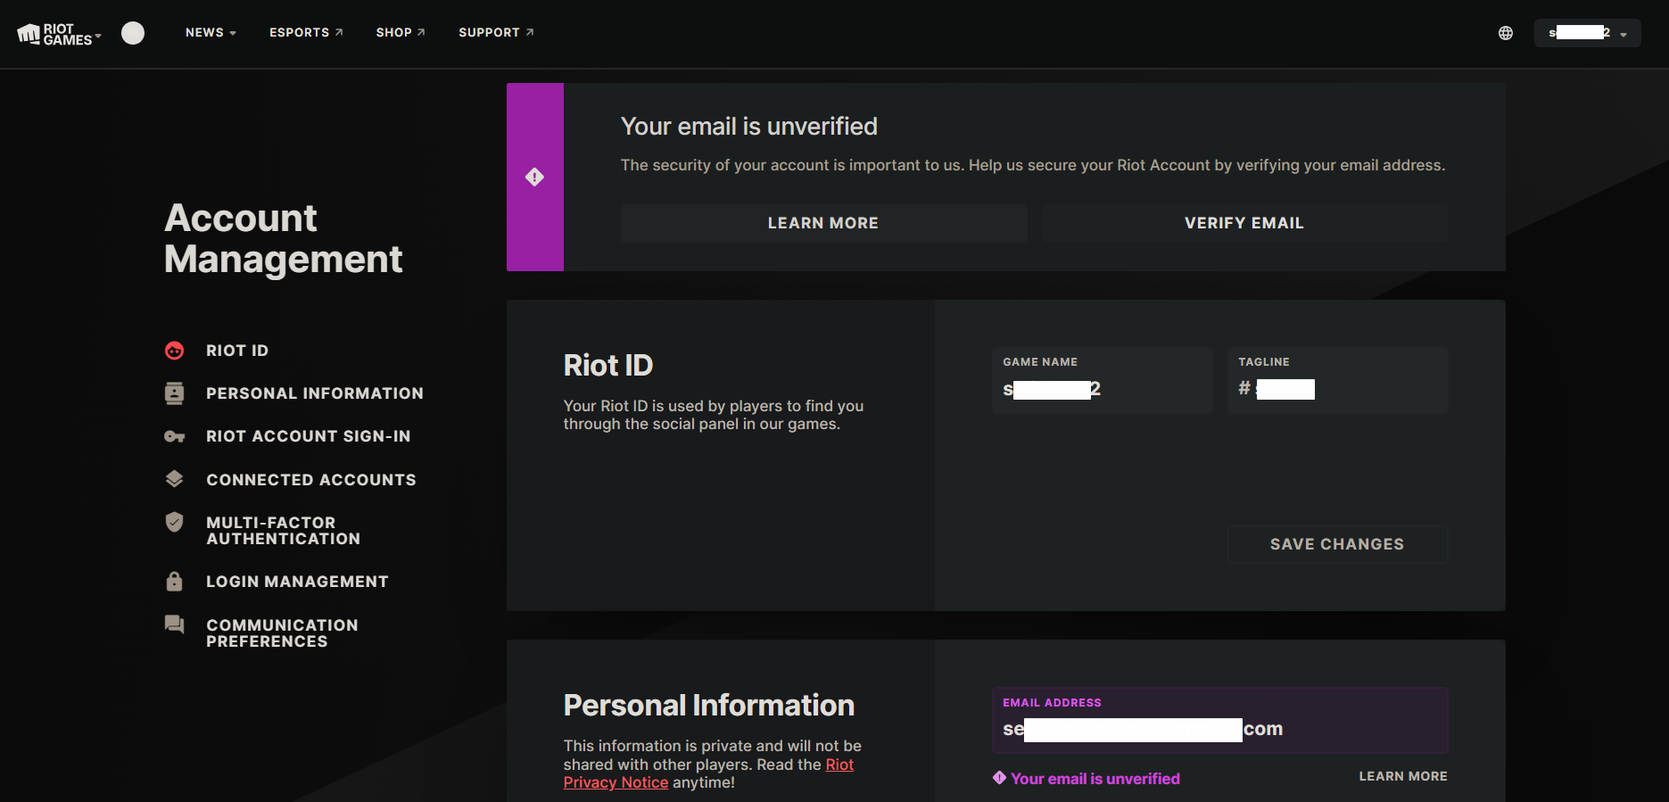Click the 'Personal Information' card heading
This screenshot has width=1669, height=802.
click(709, 706)
